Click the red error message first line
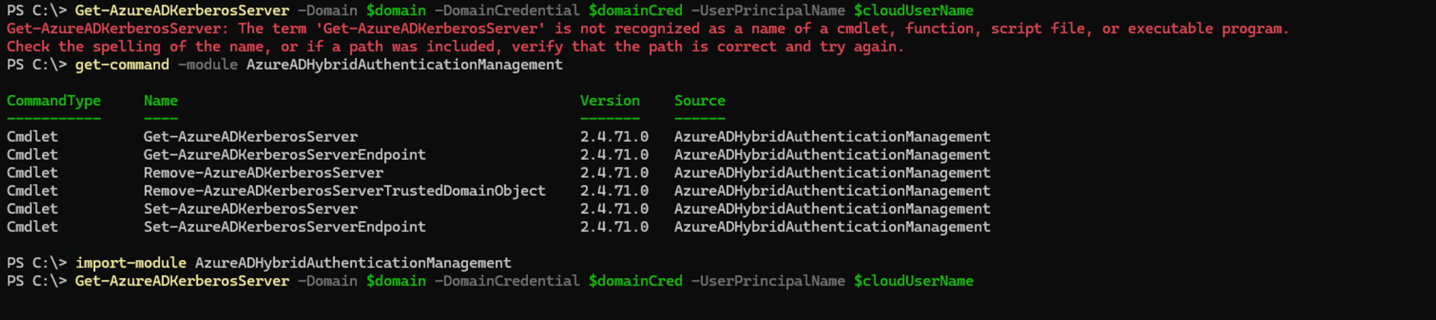This screenshot has height=320, width=1436. pos(648,28)
